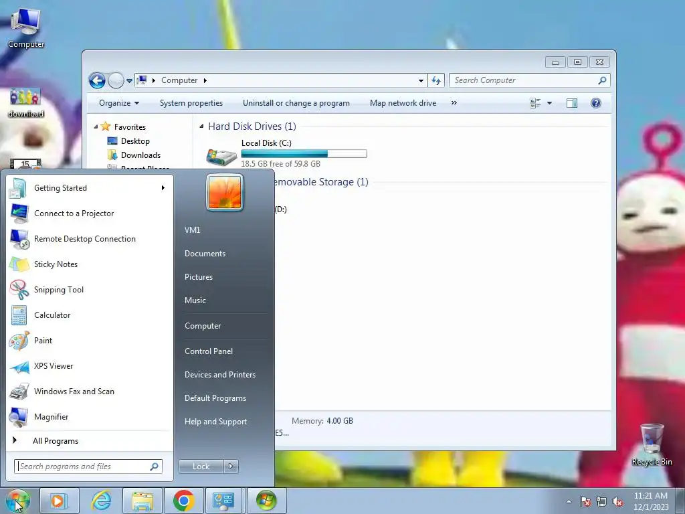The width and height of the screenshot is (685, 514).
Task: Click the Start orb button
Action: [18, 501]
